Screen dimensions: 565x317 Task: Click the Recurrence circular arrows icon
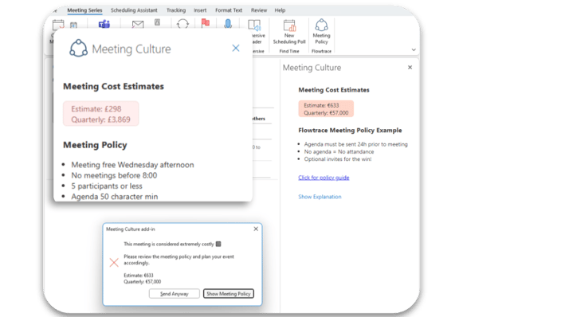pyautogui.click(x=182, y=24)
